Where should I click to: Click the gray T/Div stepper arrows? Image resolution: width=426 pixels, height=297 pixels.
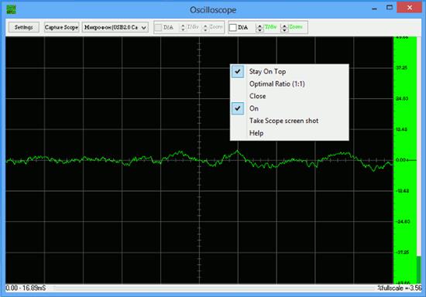tap(183, 27)
